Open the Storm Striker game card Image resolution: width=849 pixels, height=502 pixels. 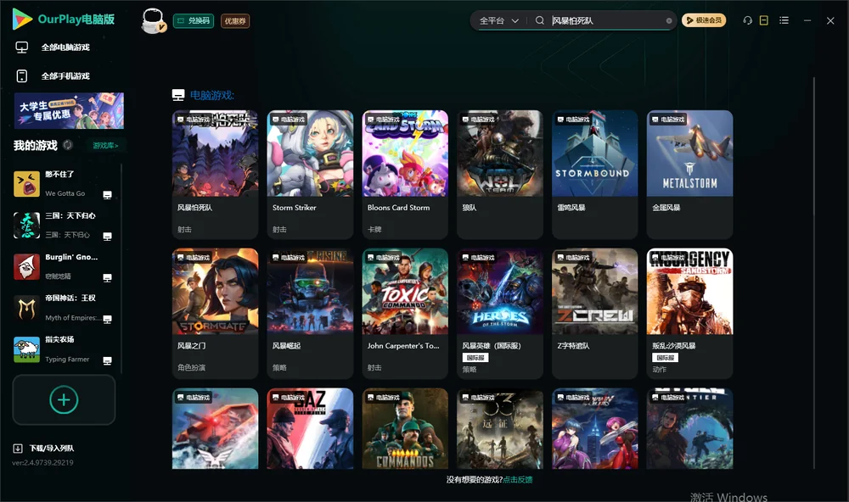click(x=310, y=174)
